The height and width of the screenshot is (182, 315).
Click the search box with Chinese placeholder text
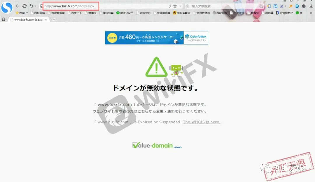coord(224,6)
